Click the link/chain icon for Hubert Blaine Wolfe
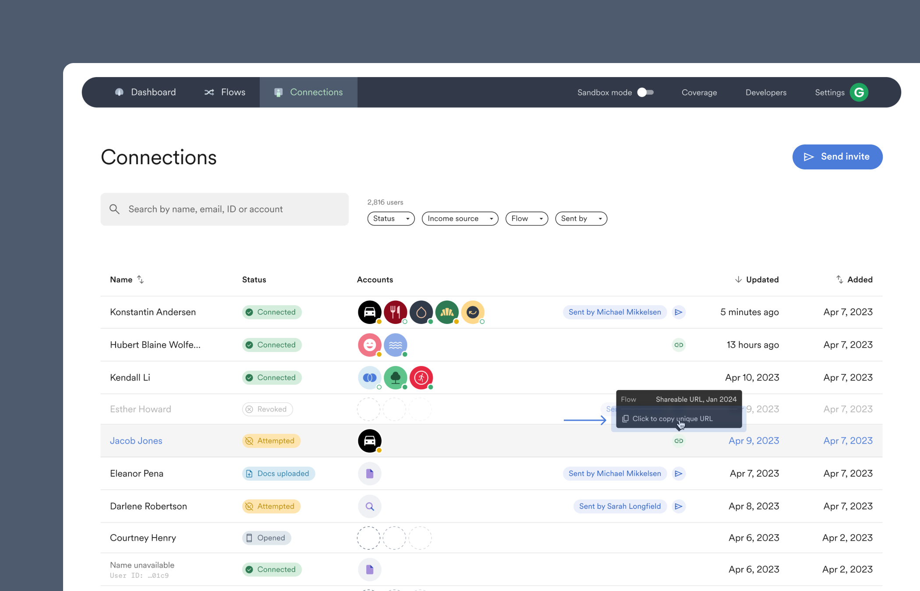Screen dimensions: 920x591 coord(679,344)
